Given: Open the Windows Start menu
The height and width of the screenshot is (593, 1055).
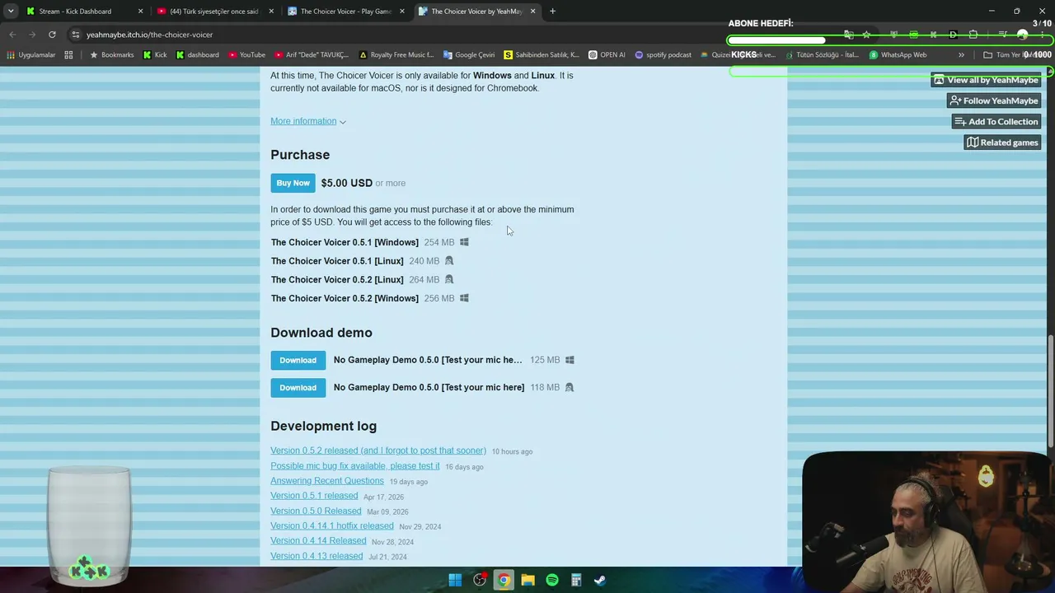Looking at the screenshot, I should click(x=455, y=580).
